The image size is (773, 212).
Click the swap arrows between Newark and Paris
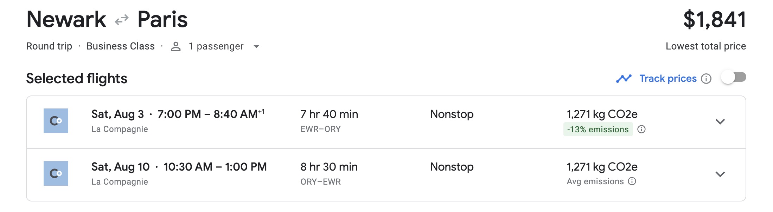(122, 20)
